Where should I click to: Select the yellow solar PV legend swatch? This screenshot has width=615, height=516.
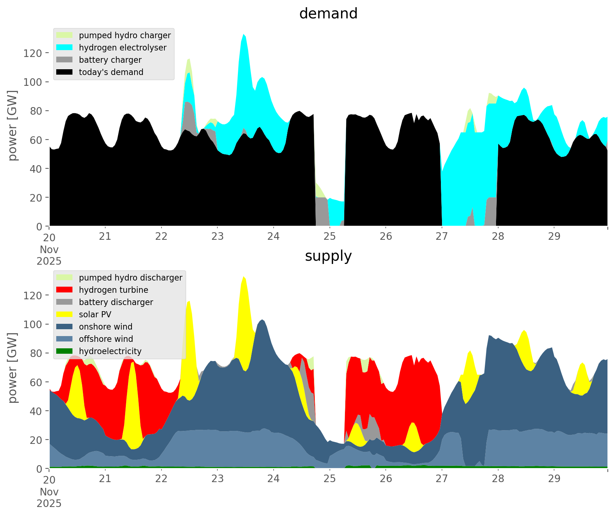pos(65,314)
